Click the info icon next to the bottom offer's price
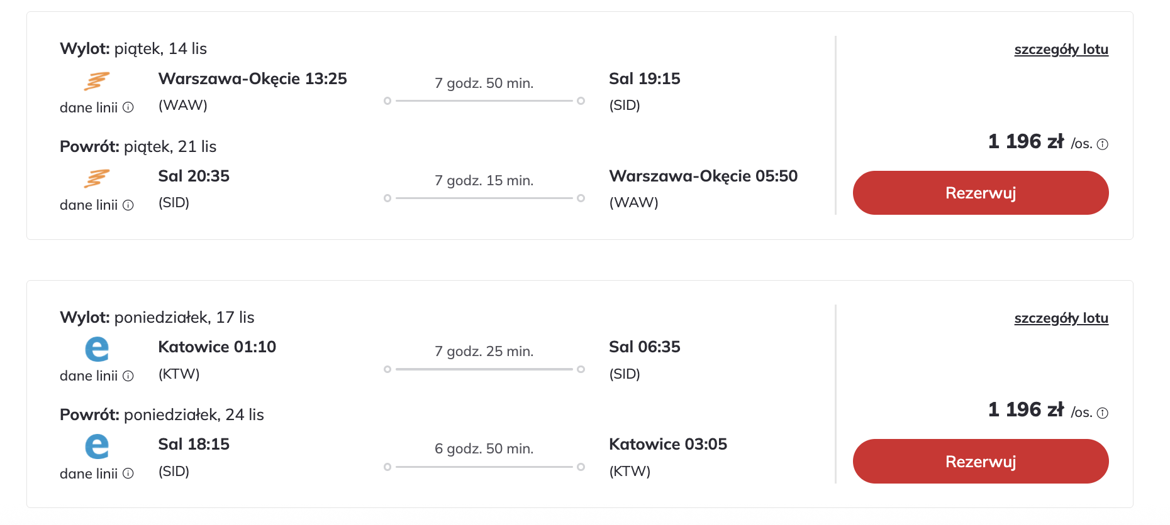The width and height of the screenshot is (1170, 525). point(1102,412)
